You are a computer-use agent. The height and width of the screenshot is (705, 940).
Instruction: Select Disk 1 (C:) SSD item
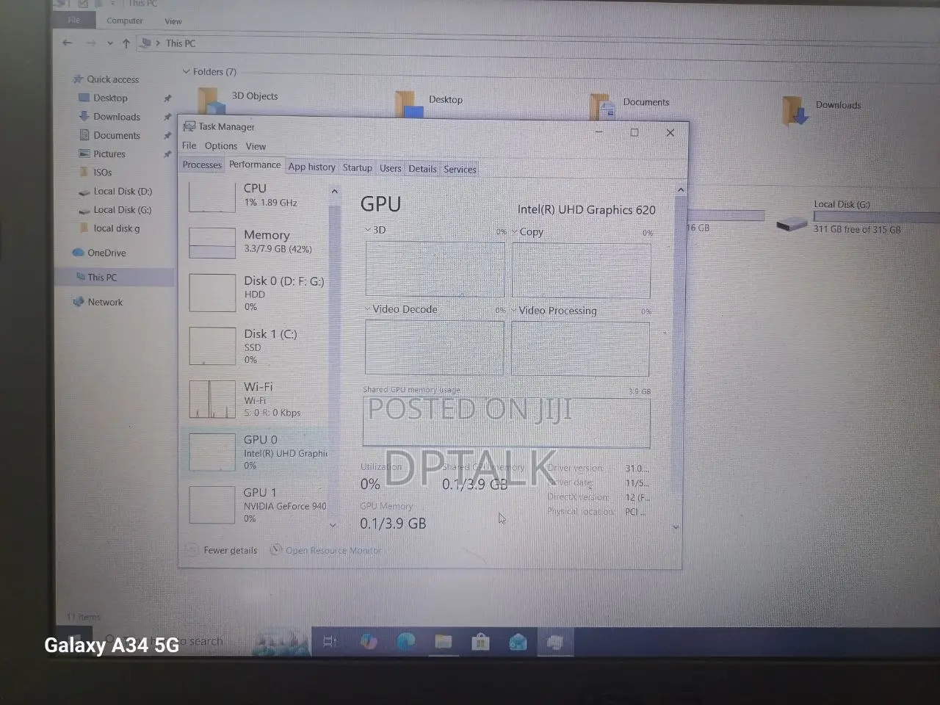point(255,346)
